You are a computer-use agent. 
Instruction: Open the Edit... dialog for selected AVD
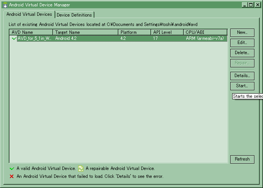[x=242, y=42]
